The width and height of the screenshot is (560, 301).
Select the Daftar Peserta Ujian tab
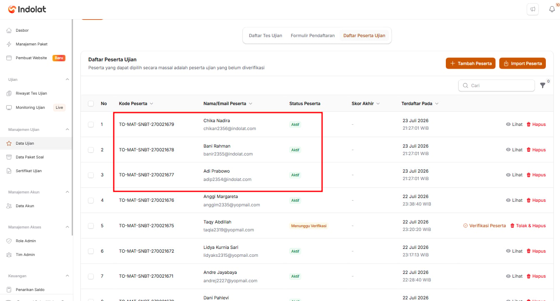click(364, 35)
